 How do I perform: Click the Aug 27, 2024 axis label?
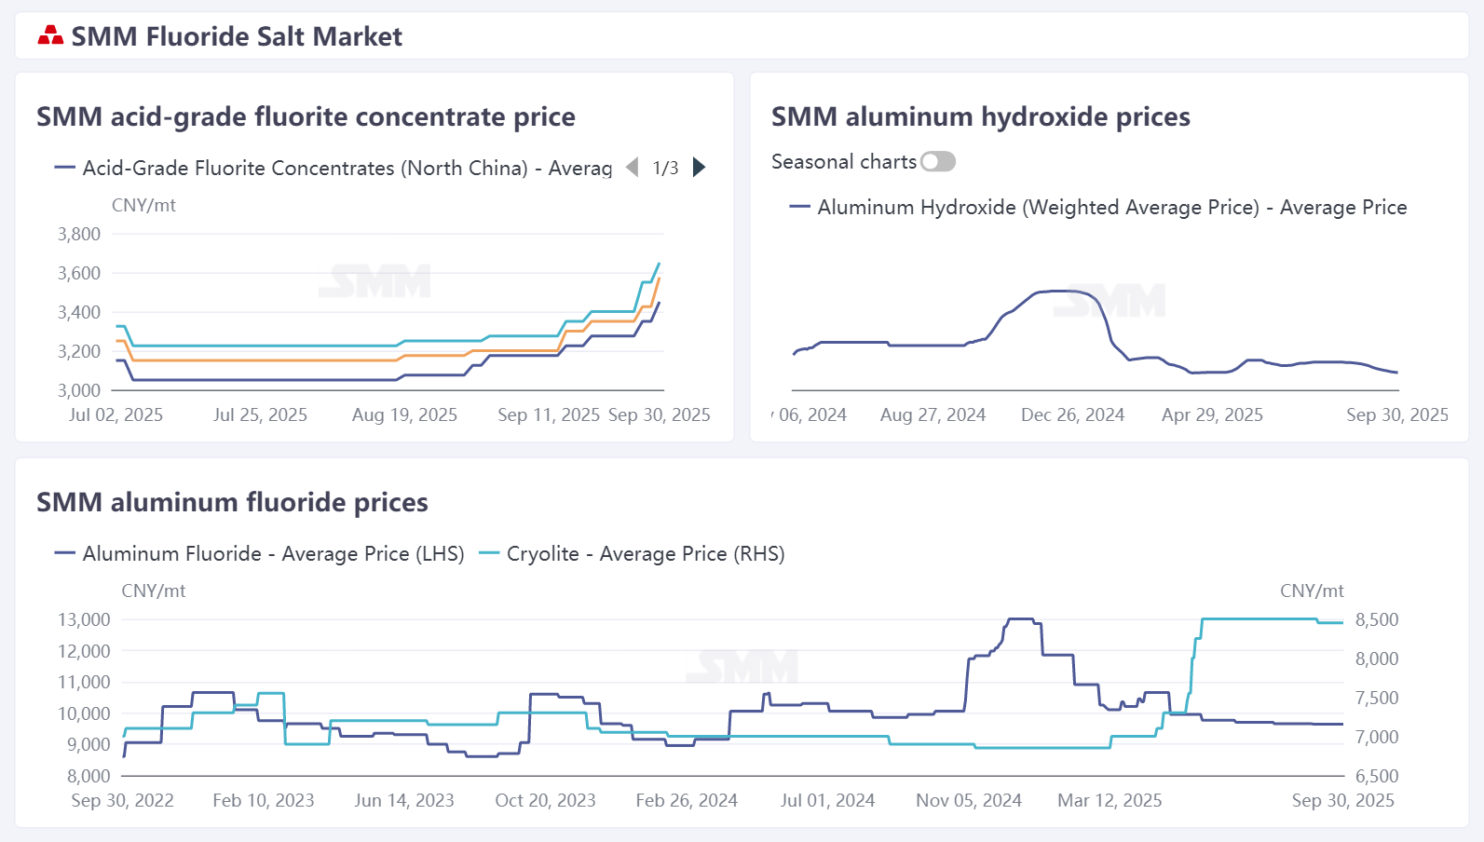pos(933,414)
